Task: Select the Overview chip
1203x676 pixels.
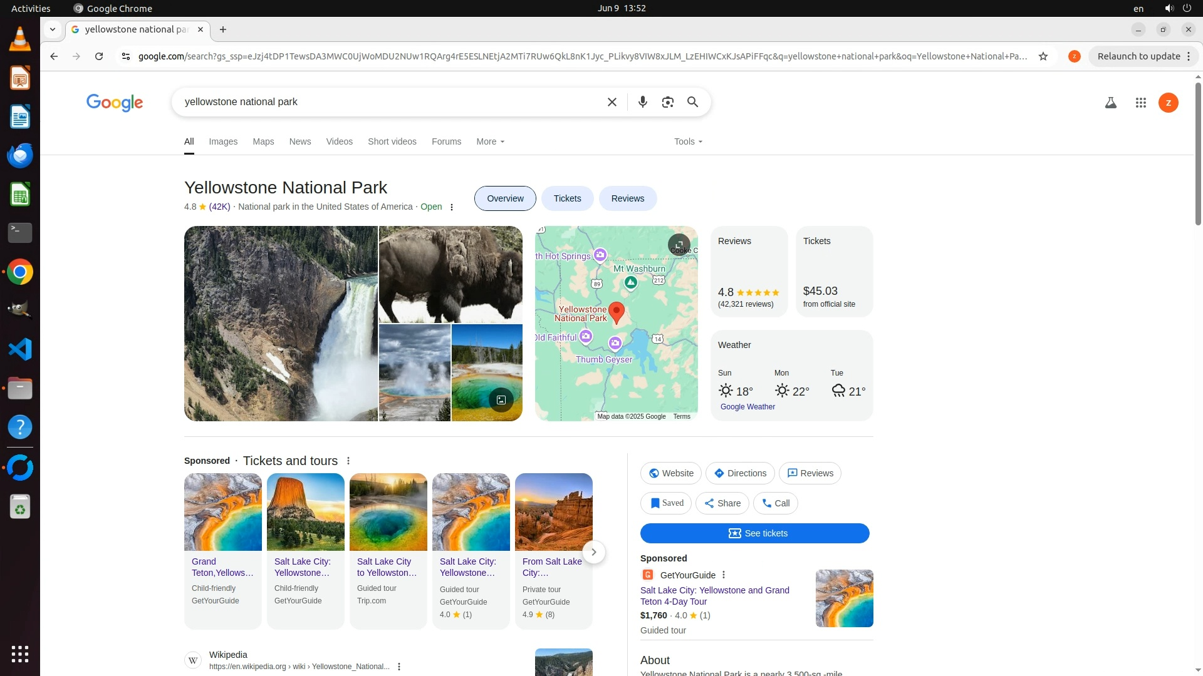Action: 505,198
